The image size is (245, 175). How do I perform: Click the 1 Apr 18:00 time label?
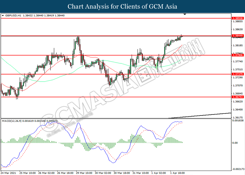click(177, 173)
